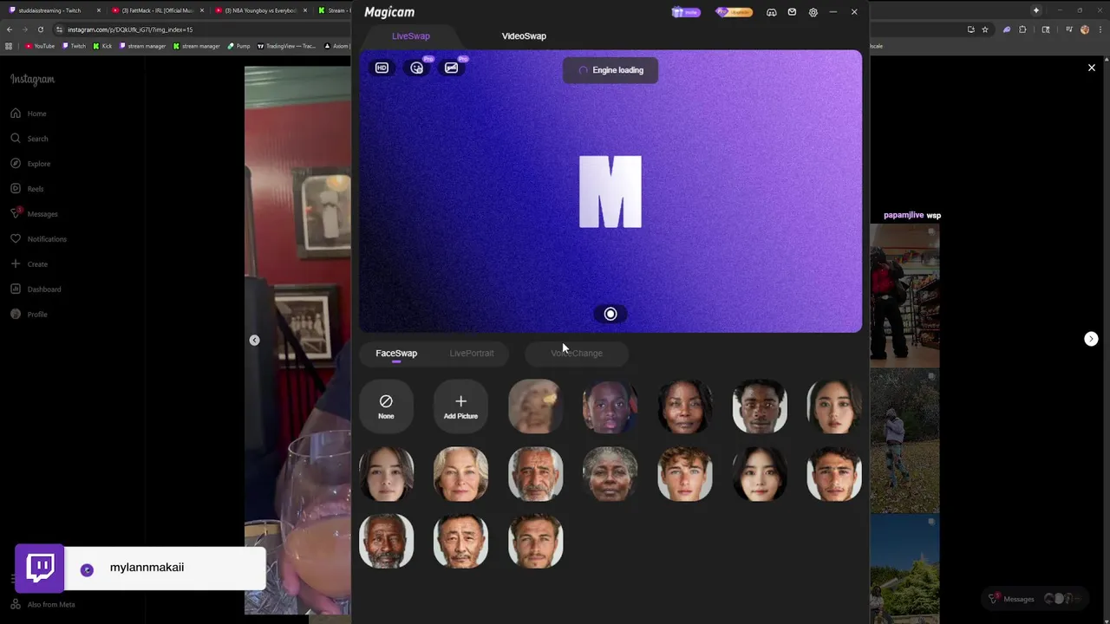The height and width of the screenshot is (624, 1110).
Task: Click the Engine loading status pill
Action: (610, 70)
